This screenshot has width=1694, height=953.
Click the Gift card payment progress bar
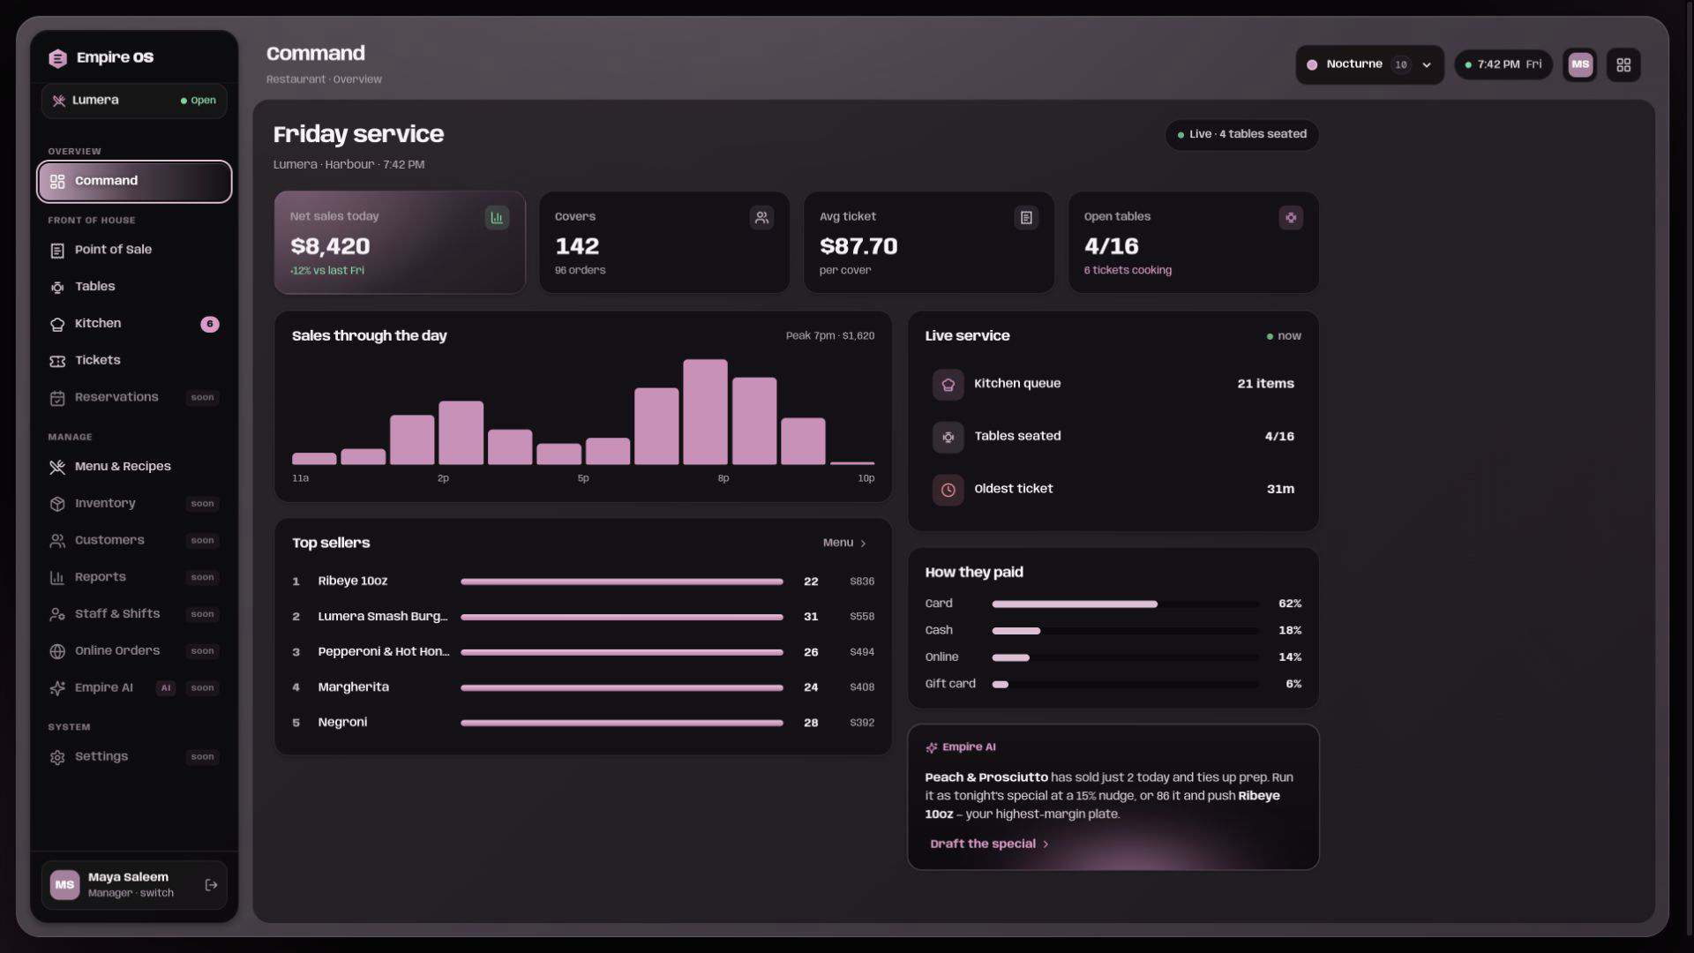click(1126, 684)
